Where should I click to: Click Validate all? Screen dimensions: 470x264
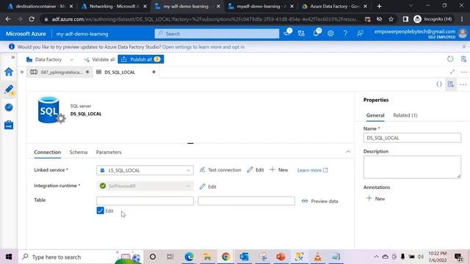click(x=99, y=59)
